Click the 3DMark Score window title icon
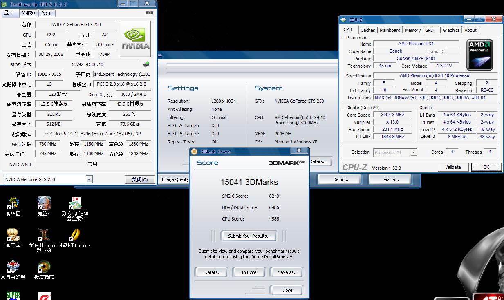 [194, 151]
